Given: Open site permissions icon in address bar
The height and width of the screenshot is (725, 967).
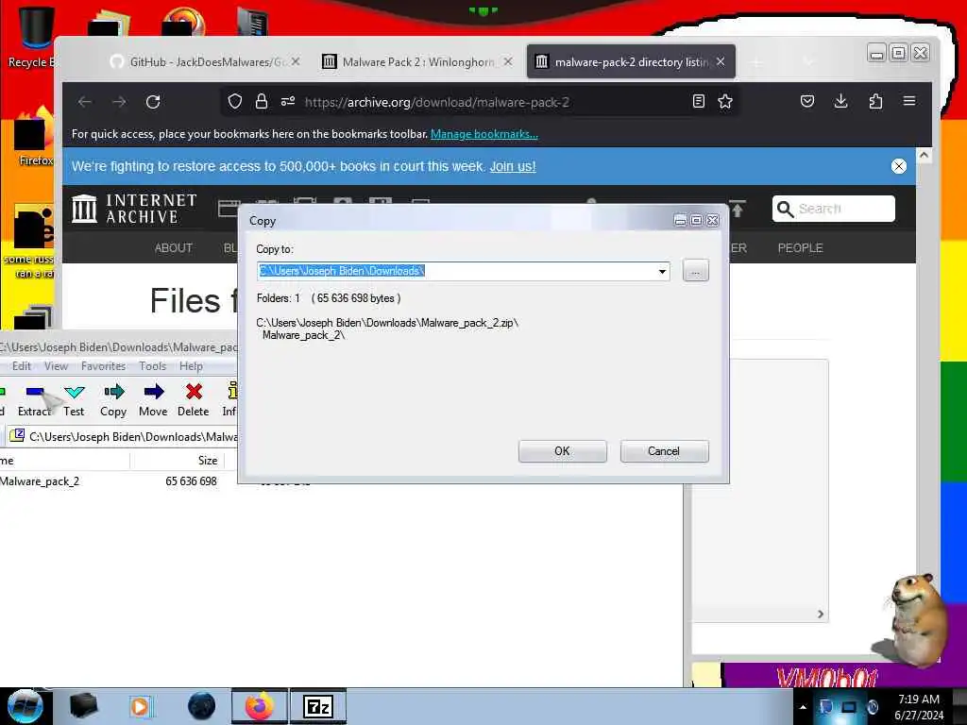Looking at the screenshot, I should pos(288,102).
